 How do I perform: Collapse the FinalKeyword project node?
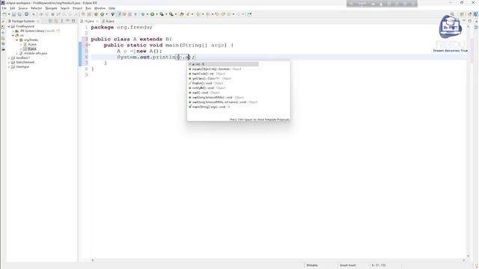point(9,27)
